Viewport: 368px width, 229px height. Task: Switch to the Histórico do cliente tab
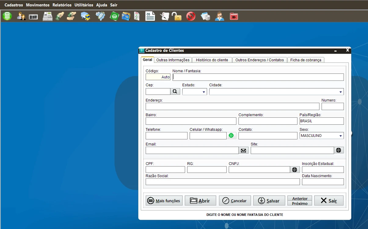point(212,60)
